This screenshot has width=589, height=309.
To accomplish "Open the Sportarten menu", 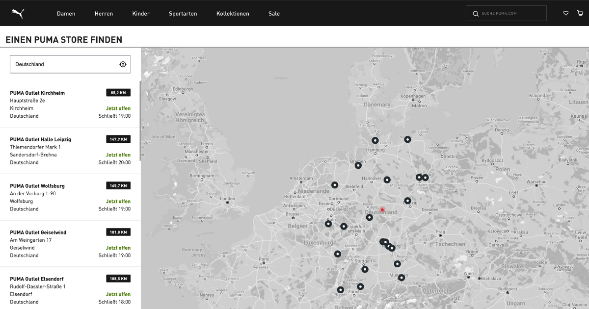I will tap(183, 14).
